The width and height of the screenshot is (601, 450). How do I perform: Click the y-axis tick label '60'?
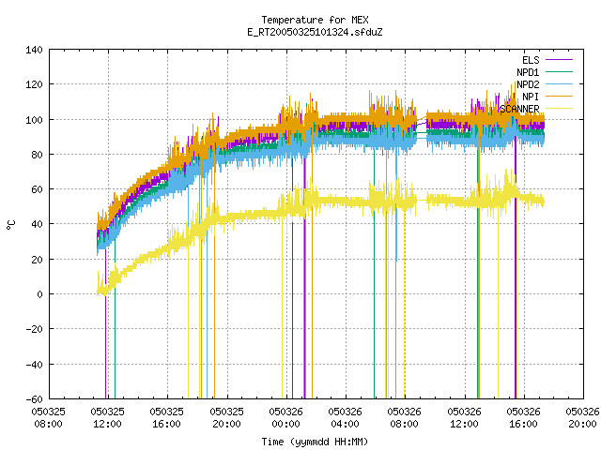click(37, 189)
